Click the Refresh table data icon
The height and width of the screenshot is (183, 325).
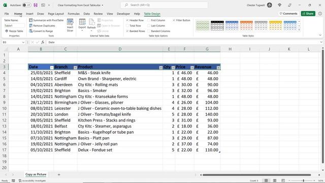pos(91,22)
